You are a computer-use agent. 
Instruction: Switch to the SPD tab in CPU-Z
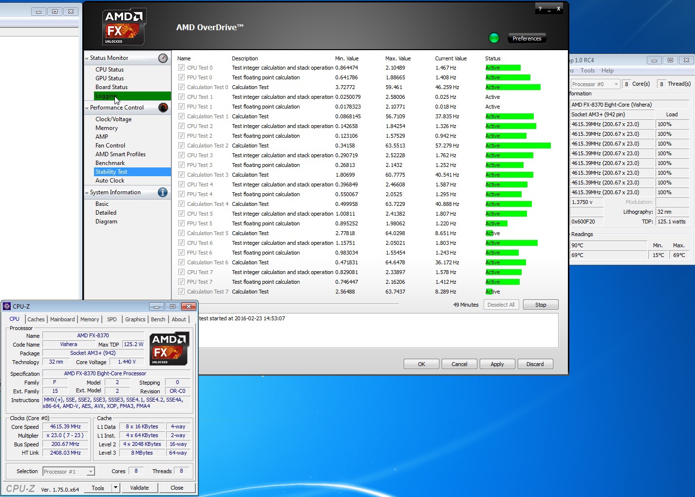112,319
